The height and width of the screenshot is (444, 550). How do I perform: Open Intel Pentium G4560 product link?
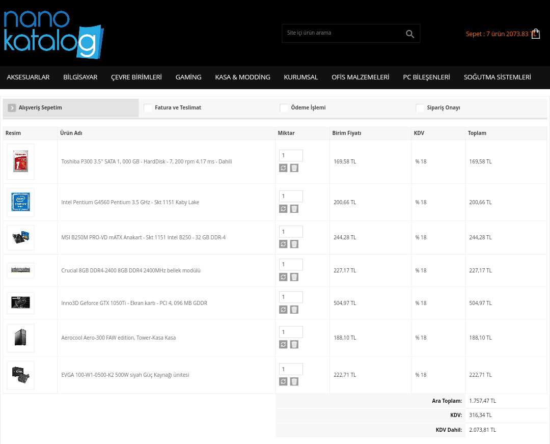130,202
